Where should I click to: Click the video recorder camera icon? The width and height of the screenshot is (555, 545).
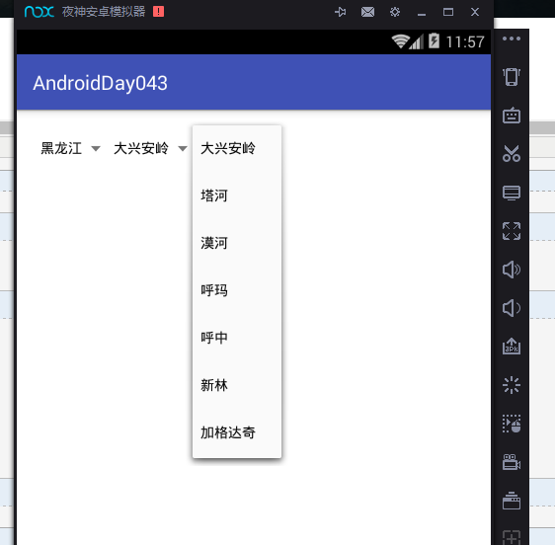(512, 462)
